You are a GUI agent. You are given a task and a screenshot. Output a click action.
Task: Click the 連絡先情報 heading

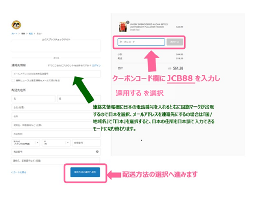18,65
